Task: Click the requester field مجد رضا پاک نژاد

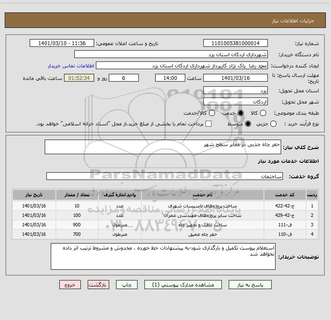Action: (x=182, y=65)
